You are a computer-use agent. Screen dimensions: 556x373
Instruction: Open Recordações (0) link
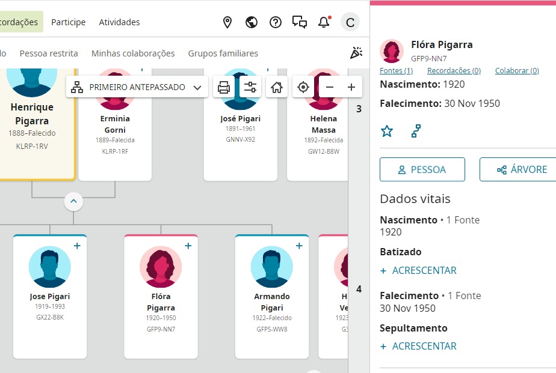pos(454,70)
